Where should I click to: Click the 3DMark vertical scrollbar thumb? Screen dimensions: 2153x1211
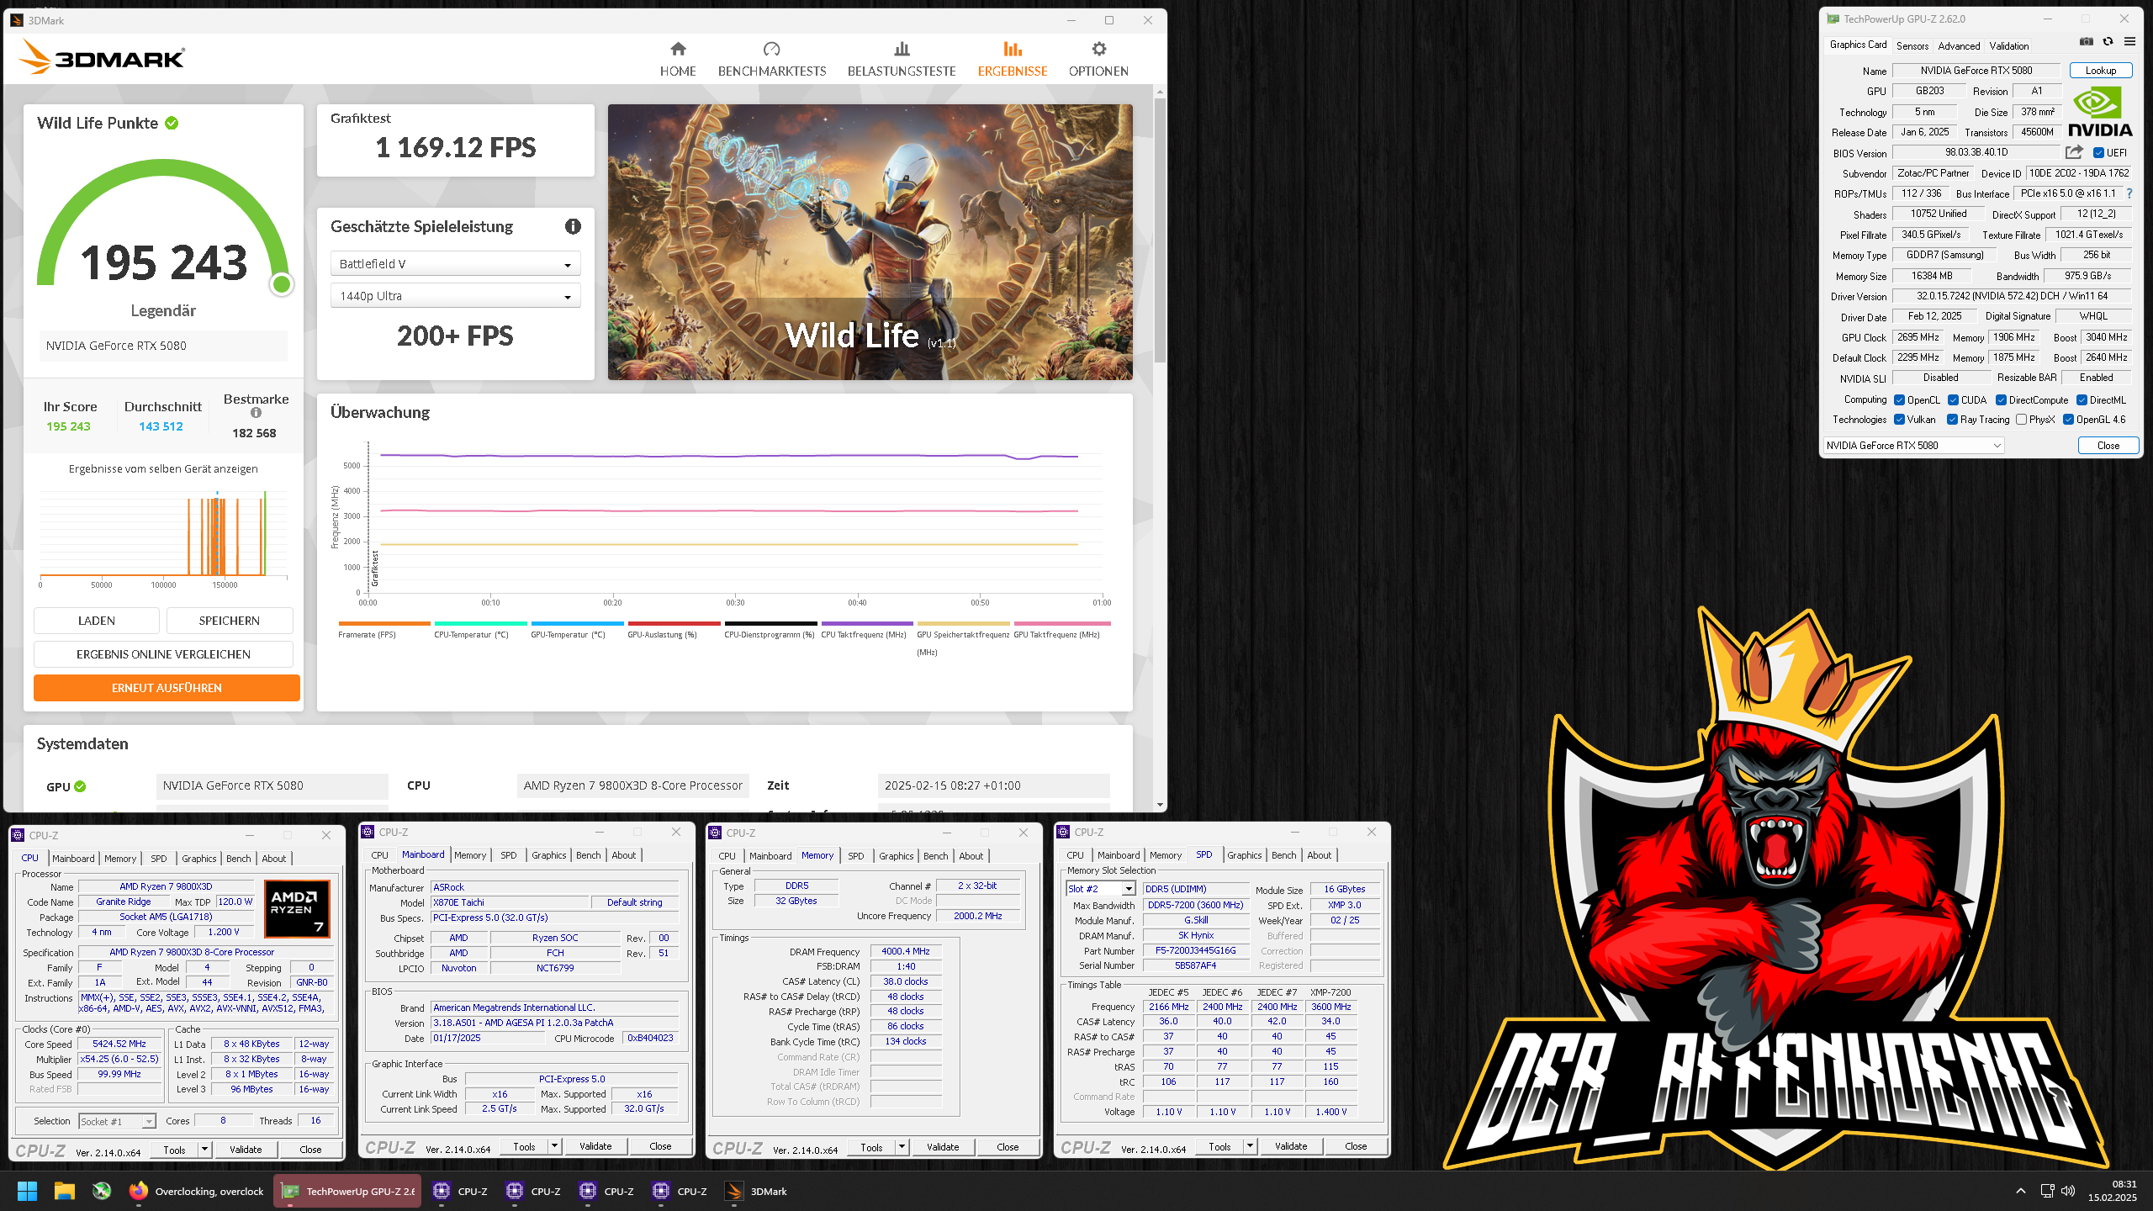tap(1160, 229)
